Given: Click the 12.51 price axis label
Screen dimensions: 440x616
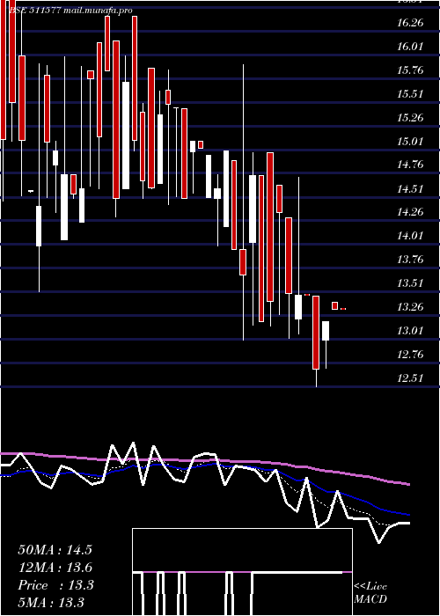Looking at the screenshot, I should (410, 378).
